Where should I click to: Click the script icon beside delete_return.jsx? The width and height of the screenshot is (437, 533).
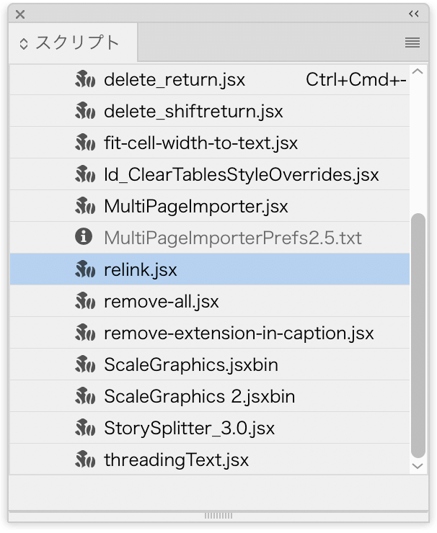[x=85, y=79]
